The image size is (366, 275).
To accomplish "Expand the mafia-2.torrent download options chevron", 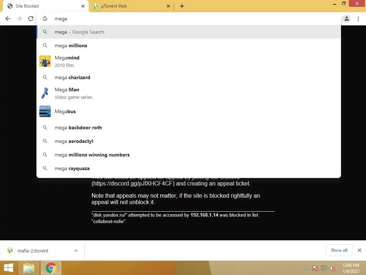I will [76, 251].
